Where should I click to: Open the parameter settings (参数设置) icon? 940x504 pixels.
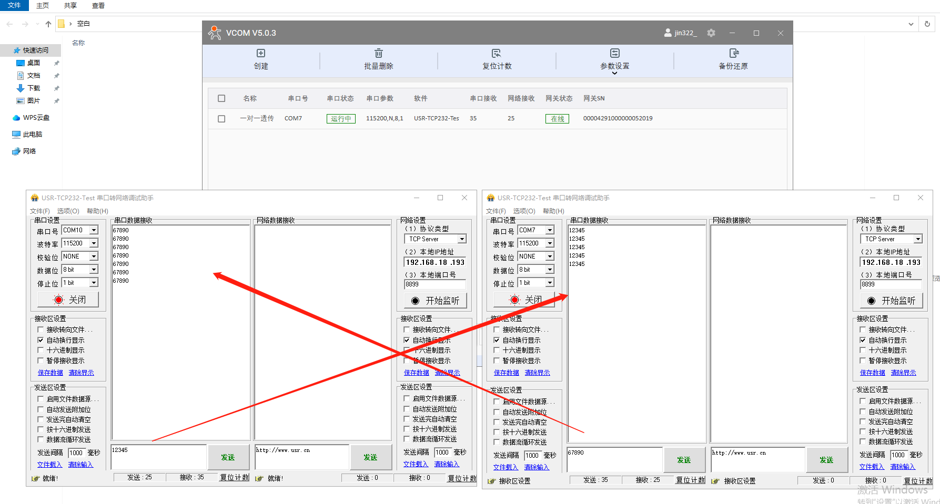click(x=614, y=54)
